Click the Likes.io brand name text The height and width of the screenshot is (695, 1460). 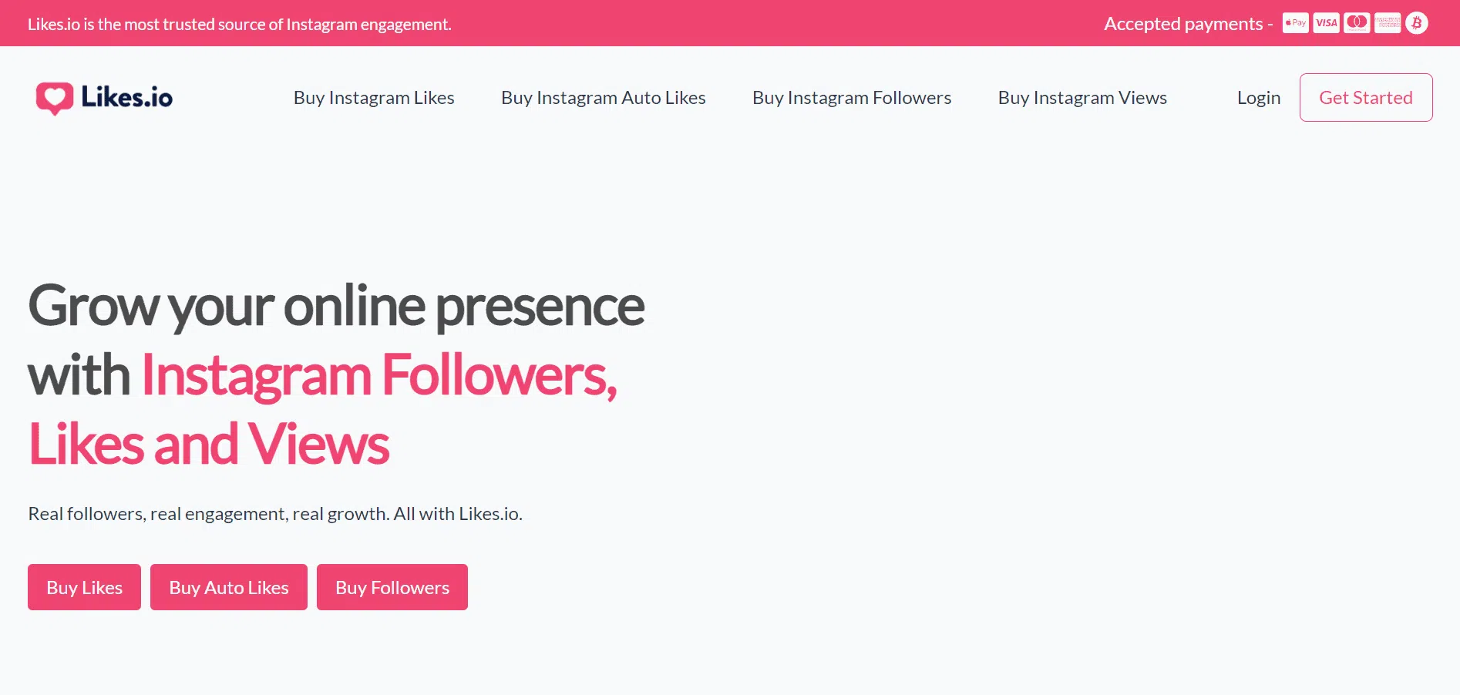click(x=127, y=98)
